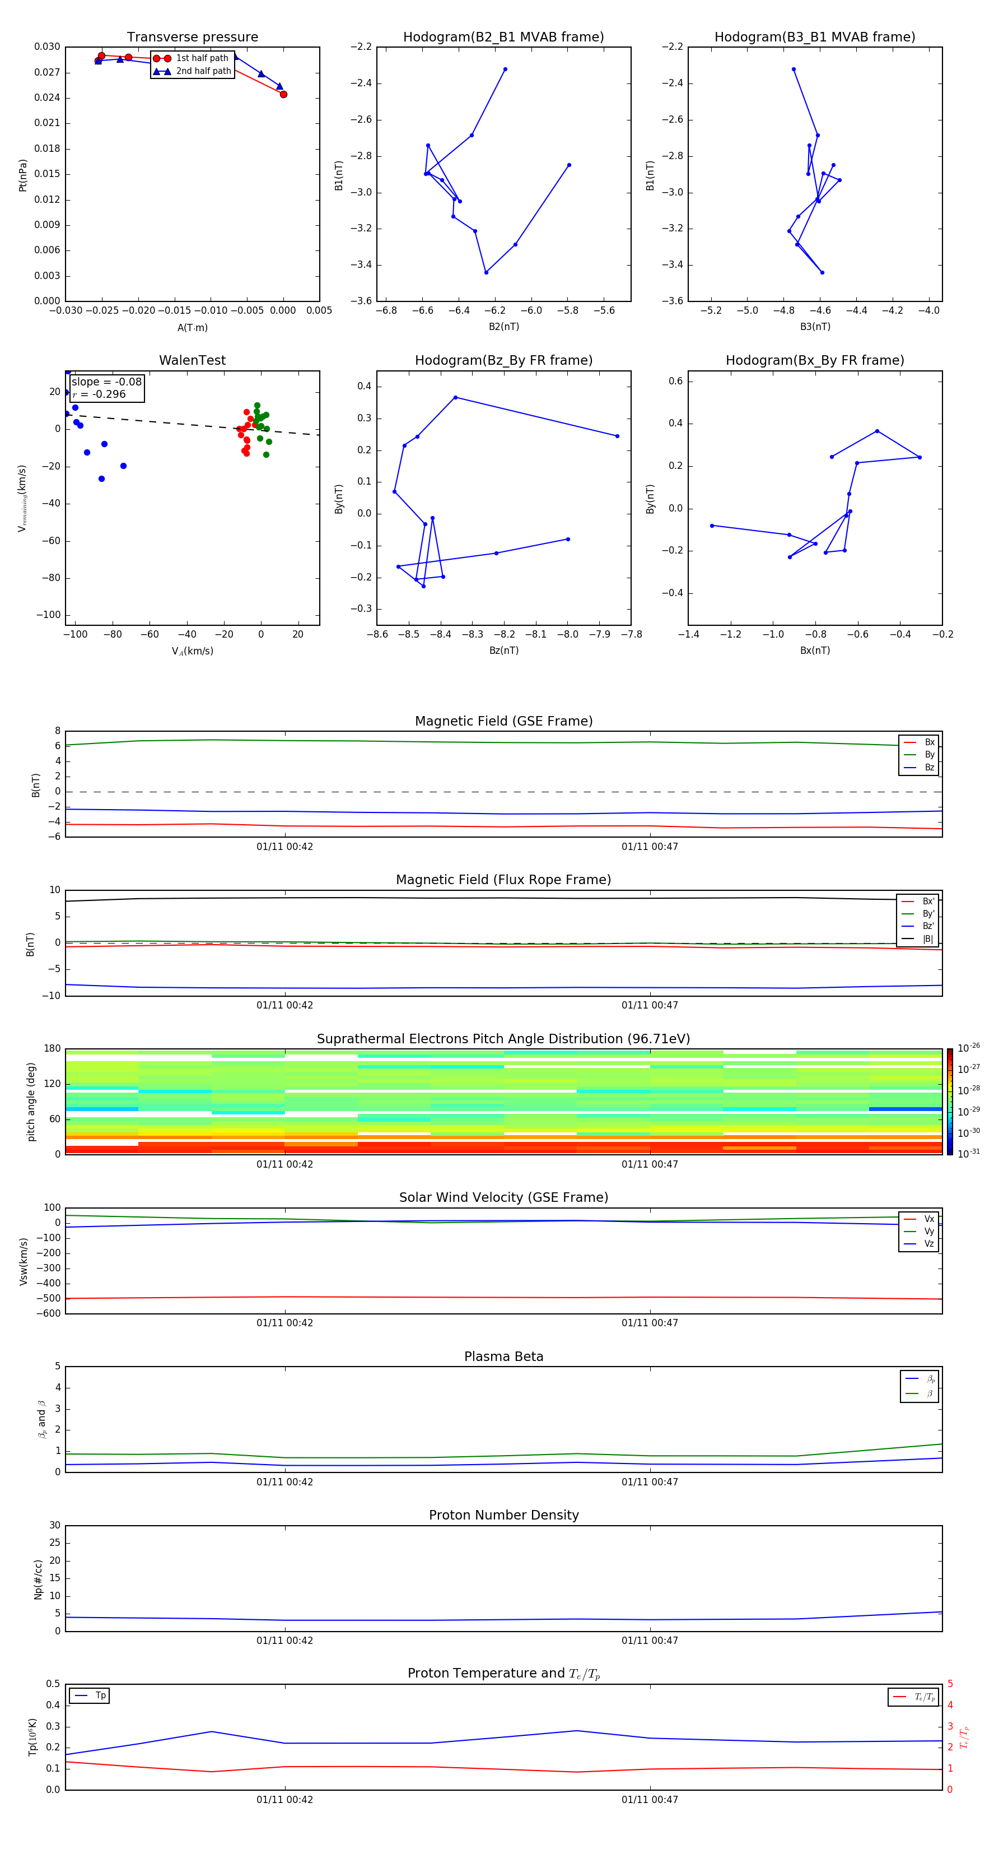Click the 'Bx(nT)' x-axis label
Image resolution: width=1008 pixels, height=1849 pixels.
coord(815,651)
